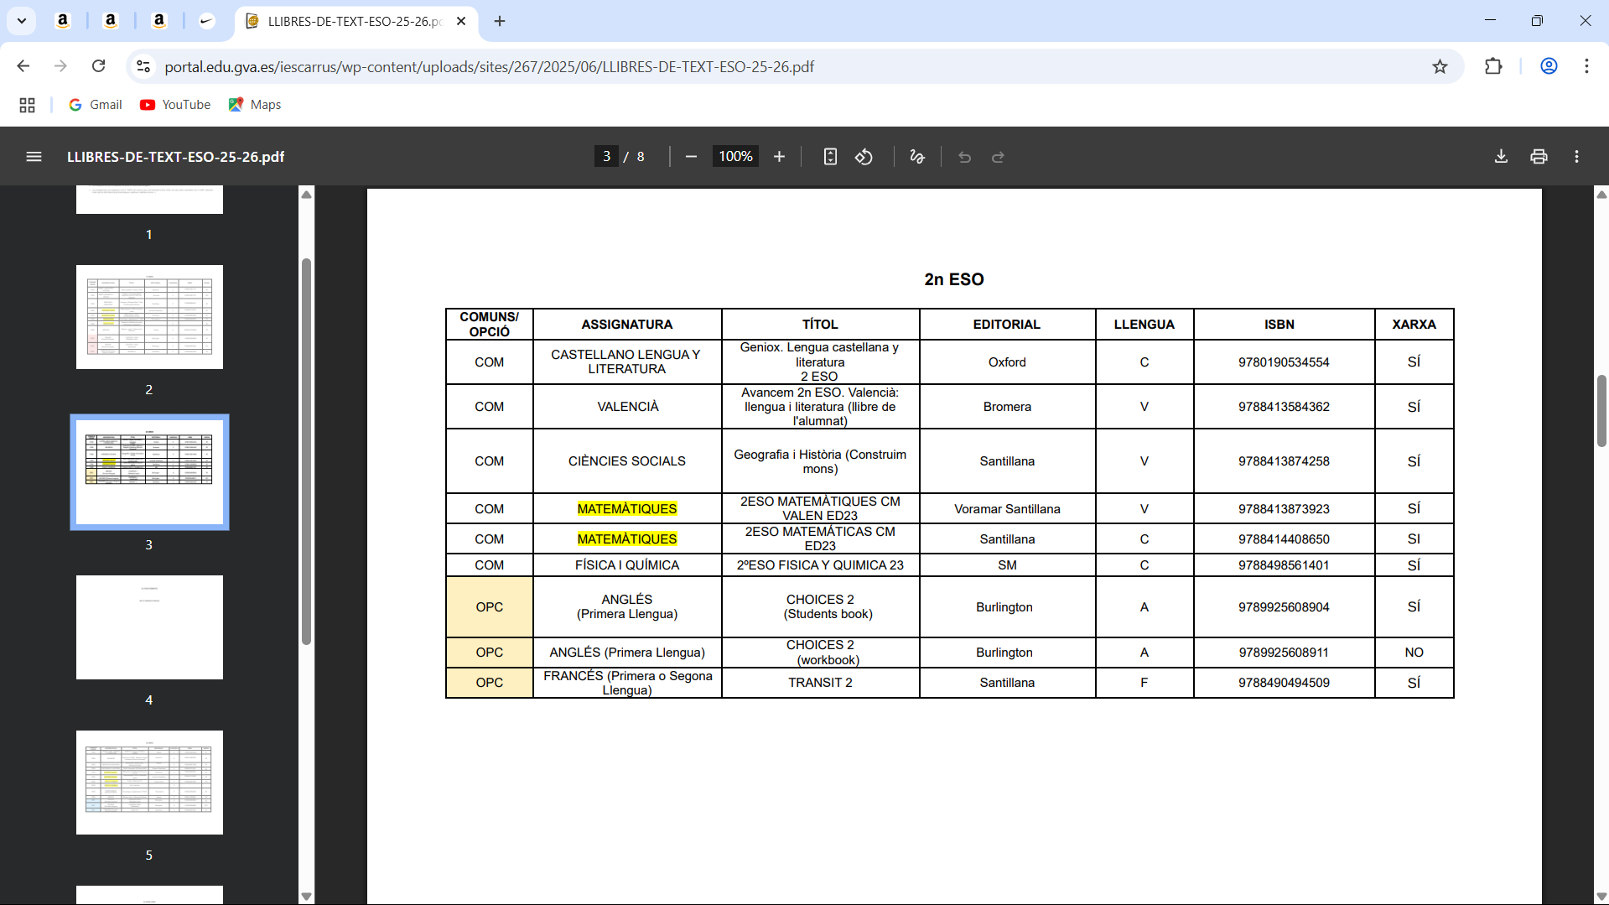1609x905 pixels.
Task: Open the PDF viewer more actions menu
Action: coord(1576,157)
